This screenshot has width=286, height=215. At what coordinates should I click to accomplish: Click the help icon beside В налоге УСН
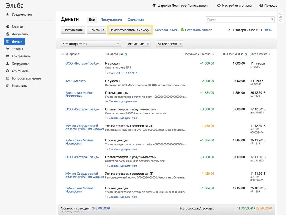pos(246,54)
